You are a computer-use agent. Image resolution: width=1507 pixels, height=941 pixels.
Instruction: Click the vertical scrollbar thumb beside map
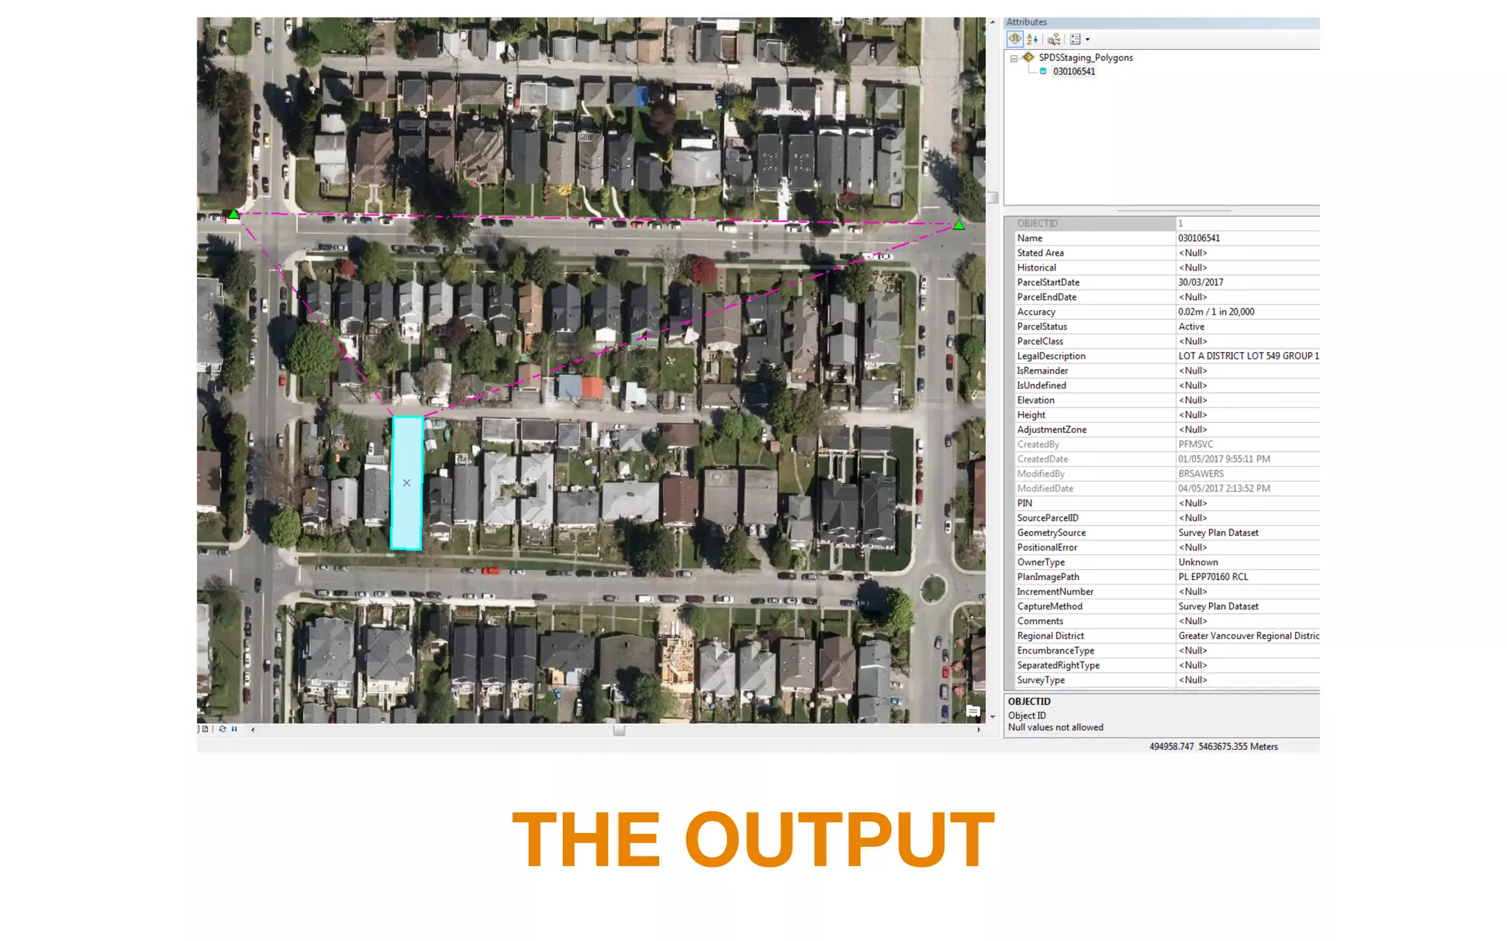993,197
